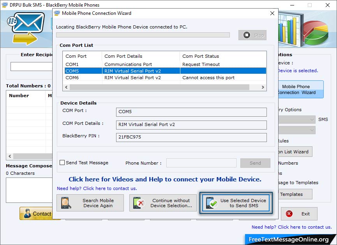This screenshot has height=245, width=337.
Task: Click the Message Composer text area
Action: [x=29, y=190]
